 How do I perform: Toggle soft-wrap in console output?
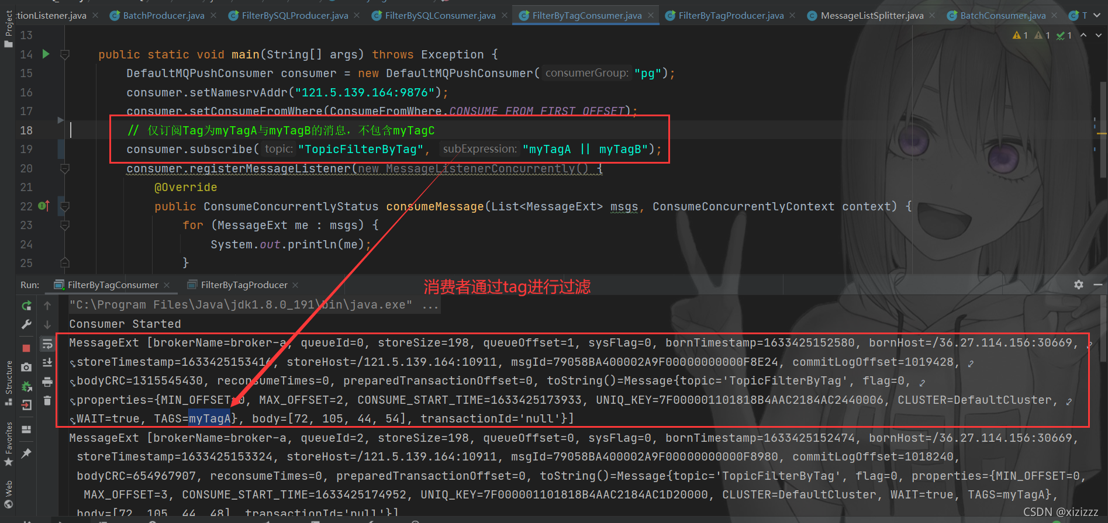[x=47, y=344]
